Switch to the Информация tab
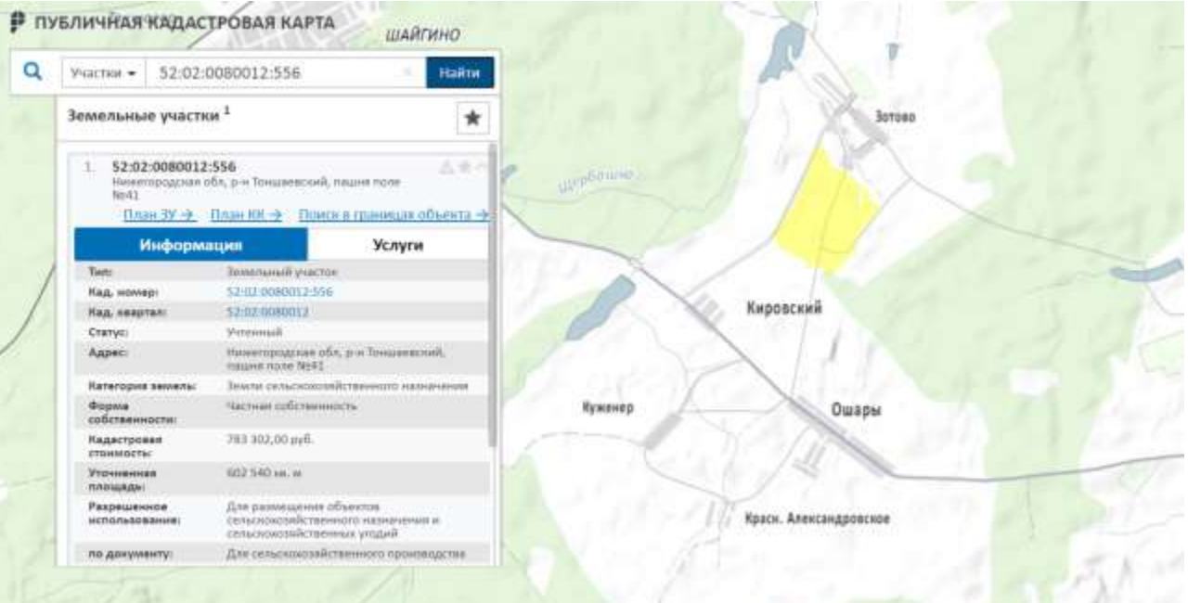The image size is (1188, 603). coord(191,245)
